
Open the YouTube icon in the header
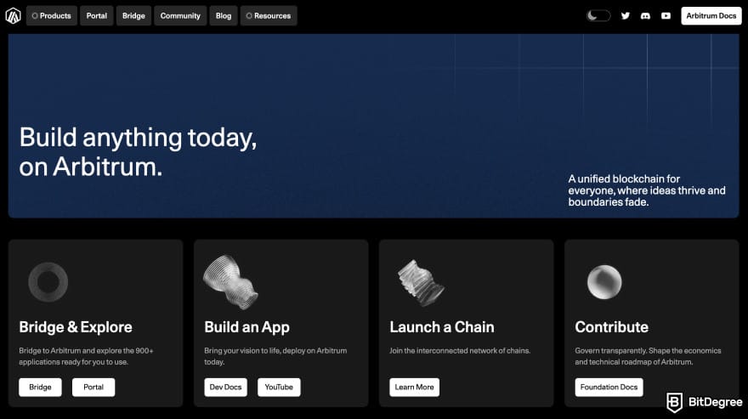coord(666,16)
